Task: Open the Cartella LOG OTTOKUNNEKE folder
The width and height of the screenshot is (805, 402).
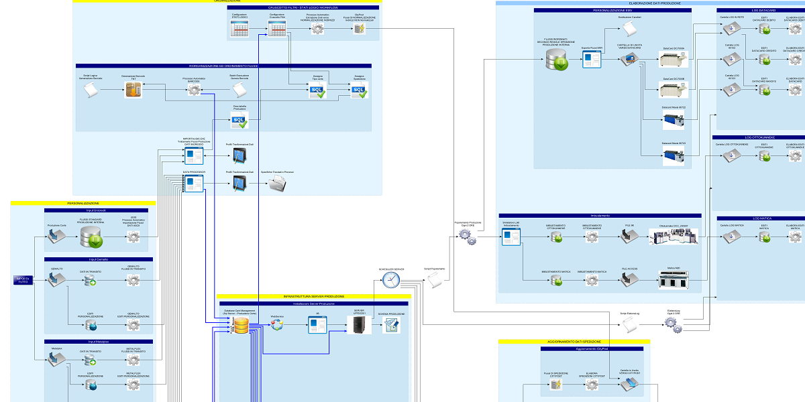Action: click(x=731, y=154)
